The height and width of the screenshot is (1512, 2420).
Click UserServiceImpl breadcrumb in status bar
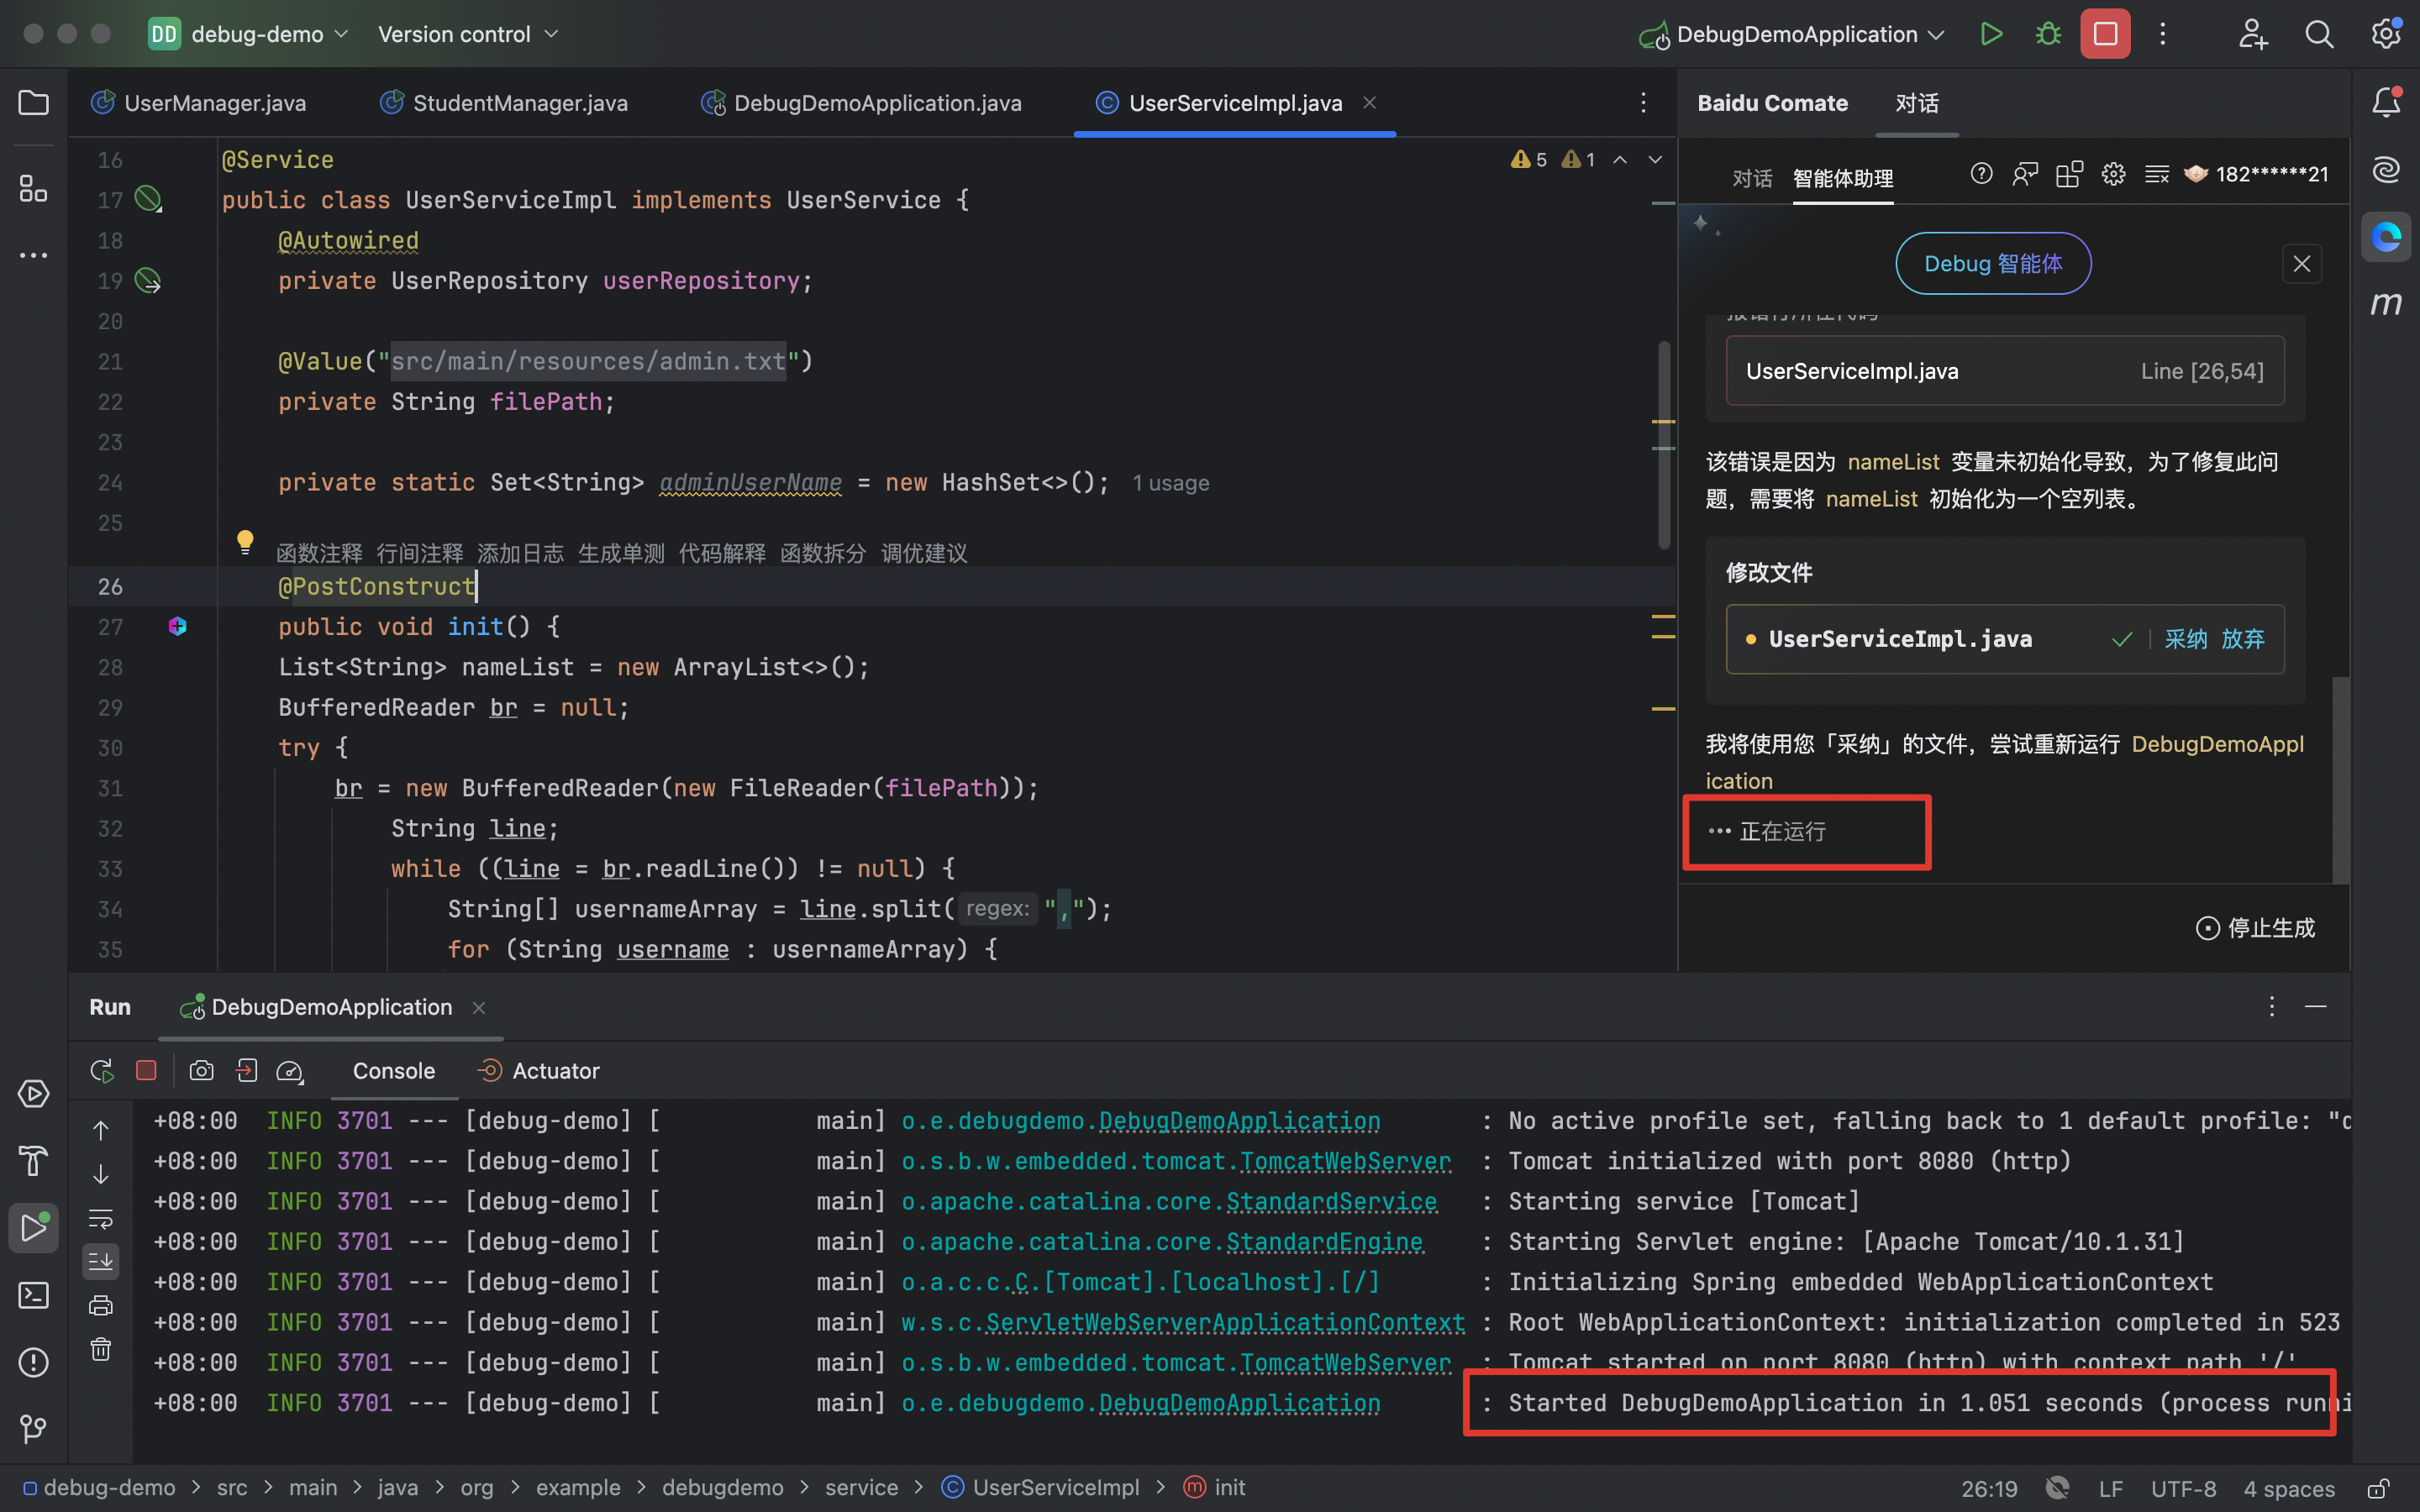tap(1040, 1488)
